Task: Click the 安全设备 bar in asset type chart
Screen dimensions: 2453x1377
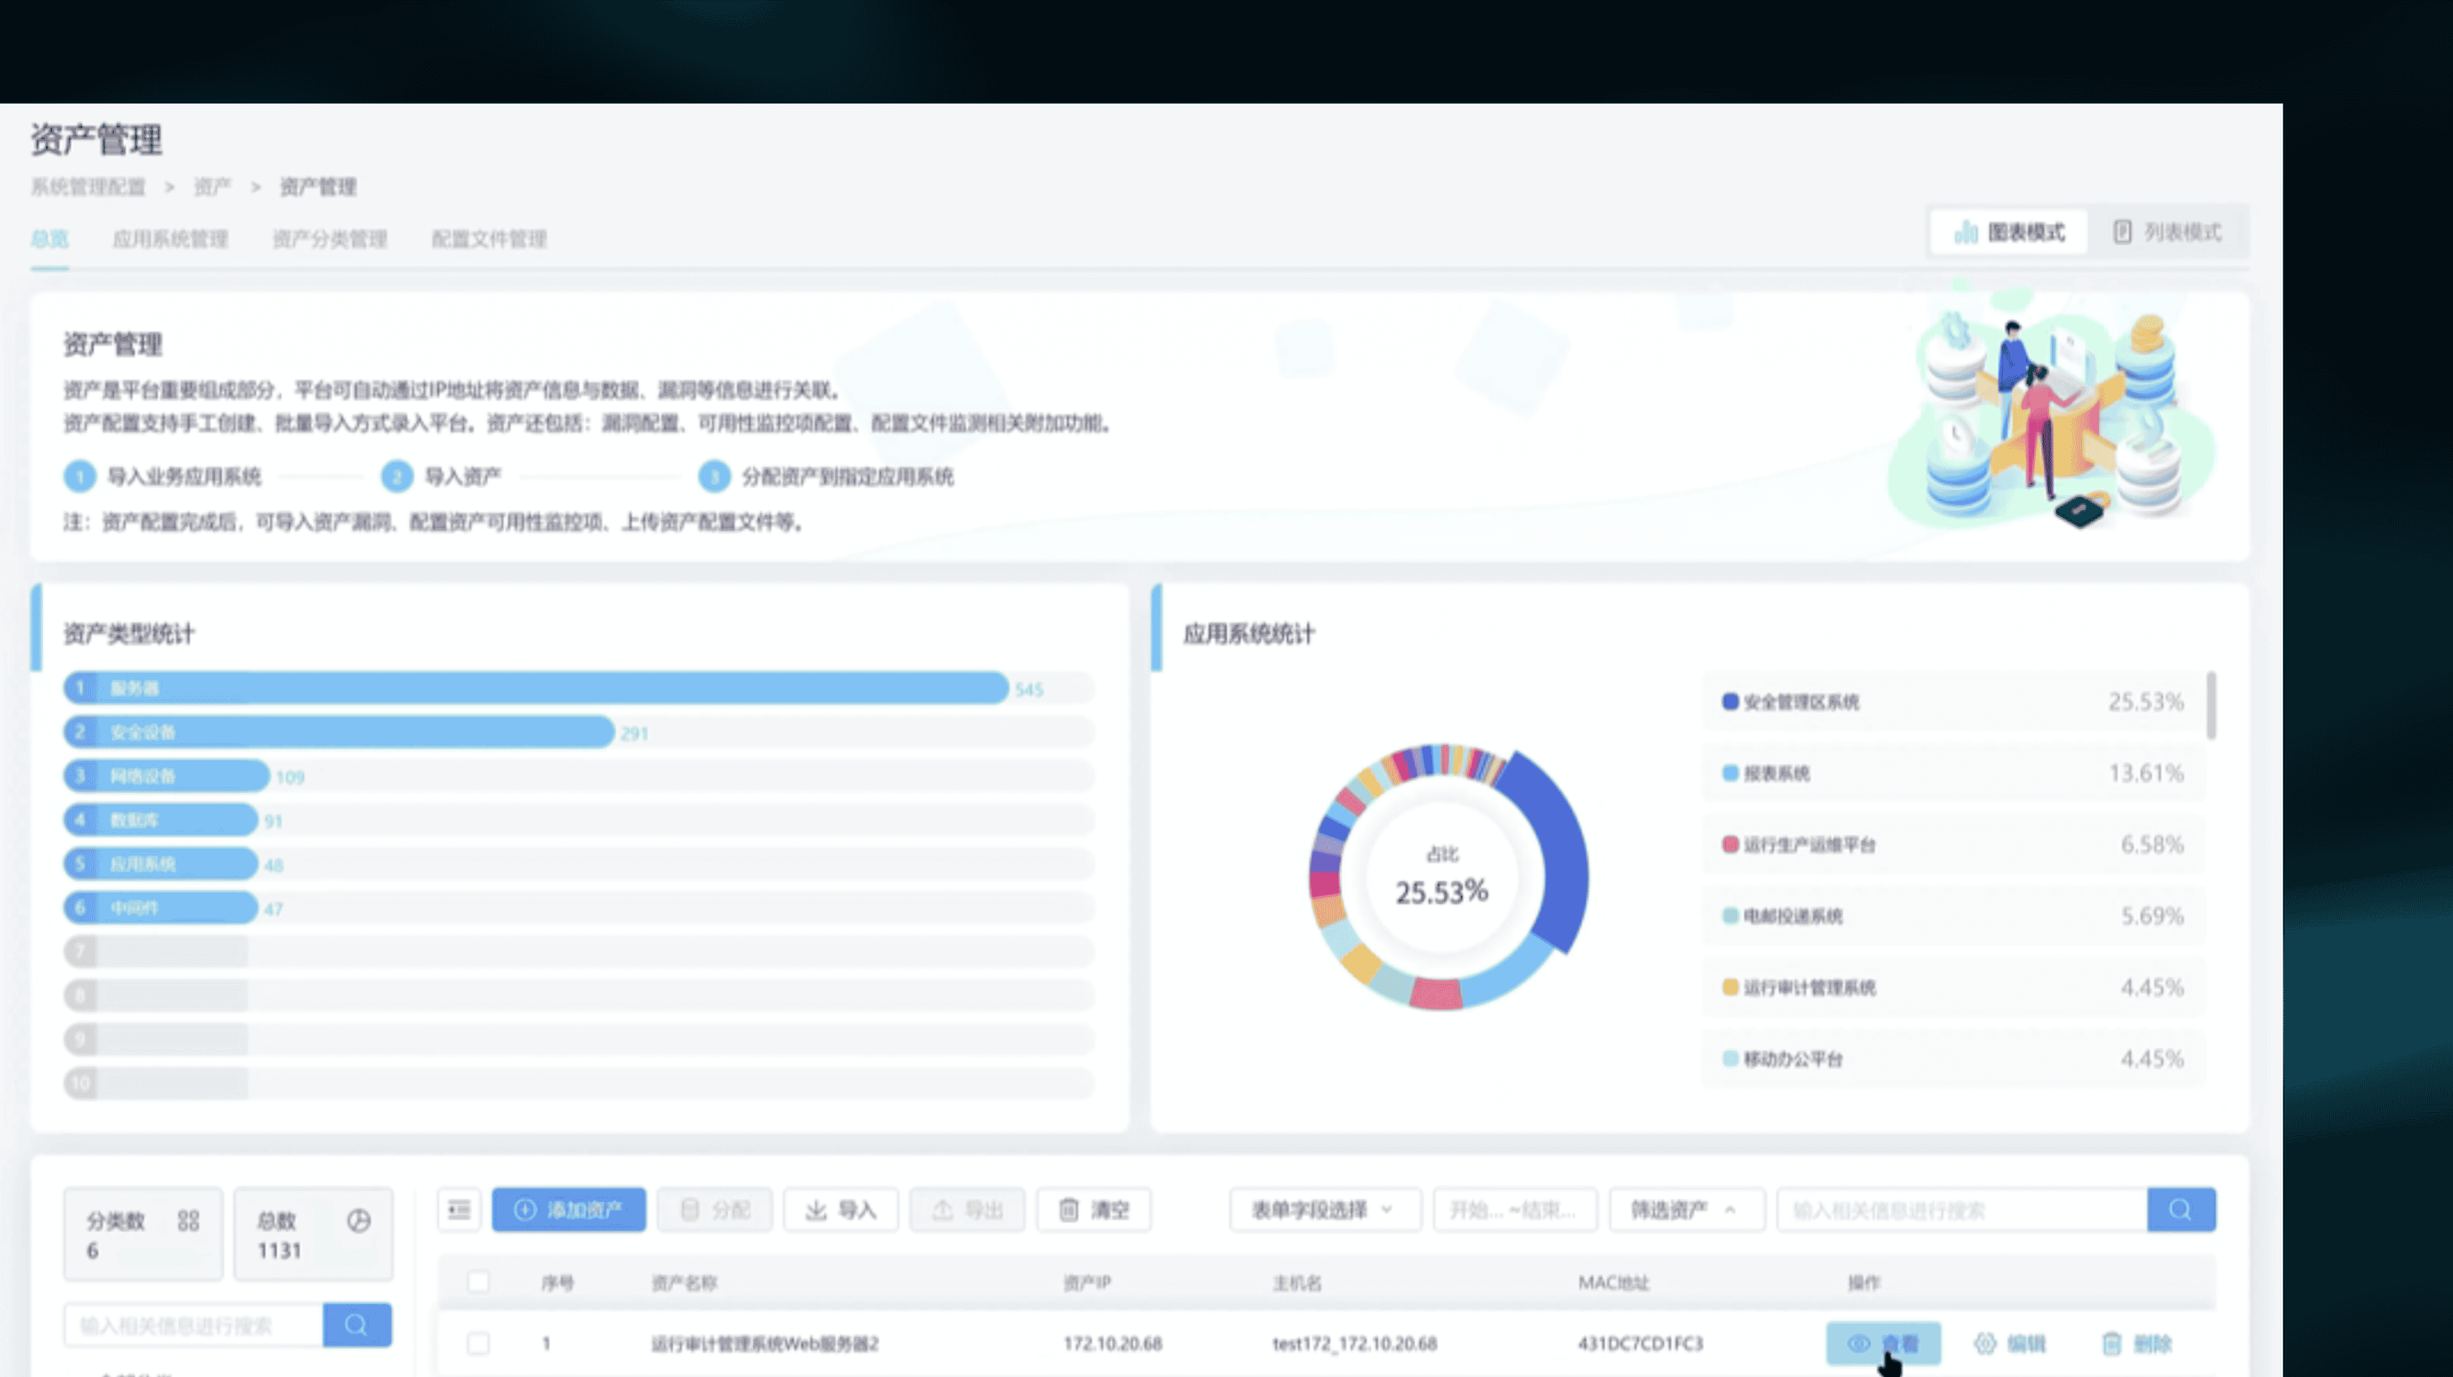Action: (x=339, y=732)
